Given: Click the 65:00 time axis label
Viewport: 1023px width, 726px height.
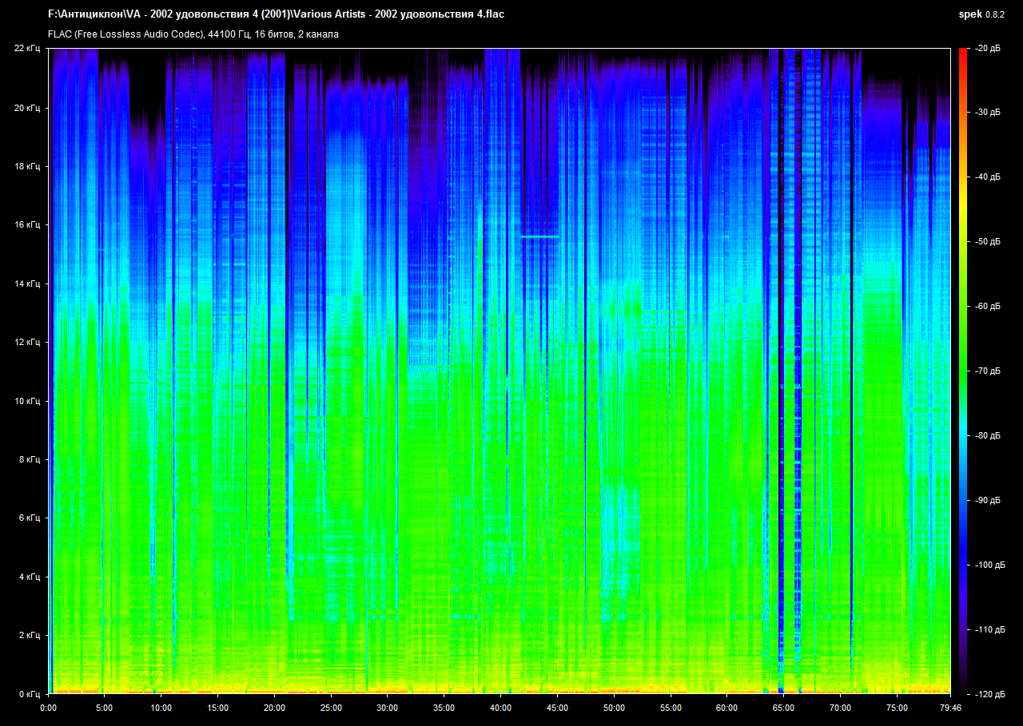Looking at the screenshot, I should click(783, 708).
